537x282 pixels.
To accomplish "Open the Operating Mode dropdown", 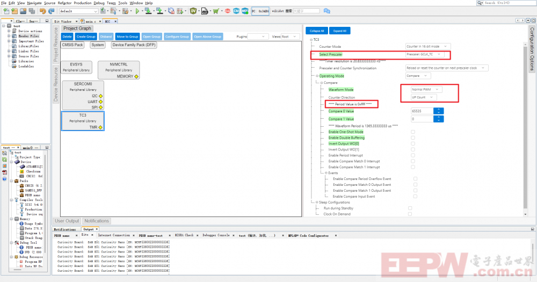I will [x=418, y=76].
